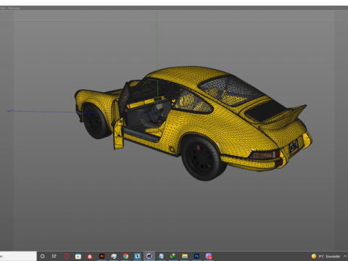Open Task View from the taskbar
Viewport: 348px width, 261px height.
coord(54,256)
